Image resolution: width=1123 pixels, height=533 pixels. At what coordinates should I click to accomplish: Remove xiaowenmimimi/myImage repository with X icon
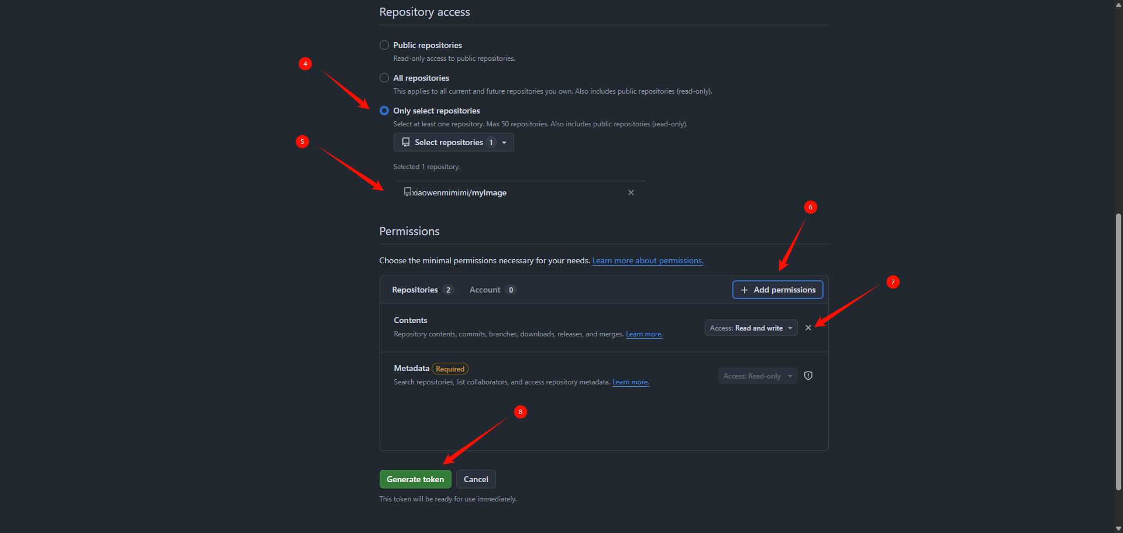tap(631, 192)
